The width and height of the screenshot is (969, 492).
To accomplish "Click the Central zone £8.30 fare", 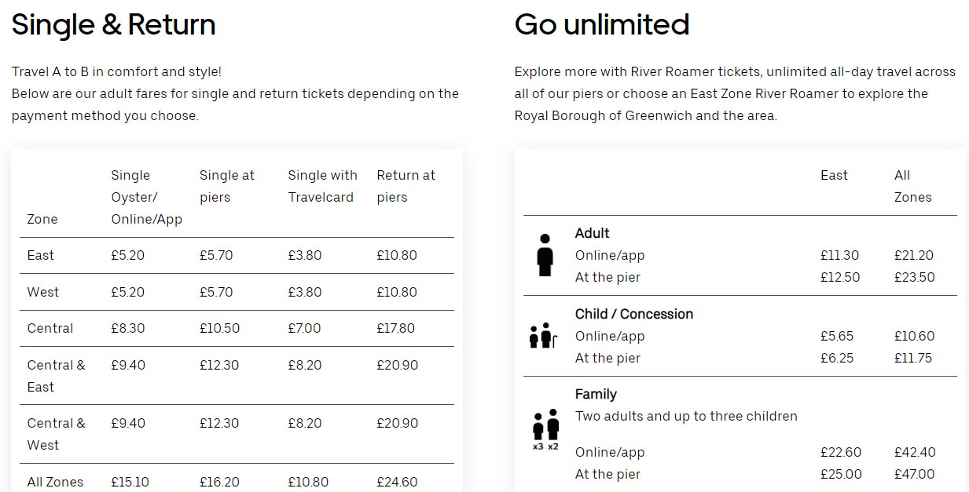I will pyautogui.click(x=128, y=328).
